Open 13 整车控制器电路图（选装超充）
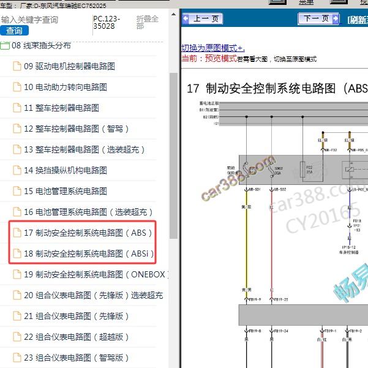 coord(84,149)
